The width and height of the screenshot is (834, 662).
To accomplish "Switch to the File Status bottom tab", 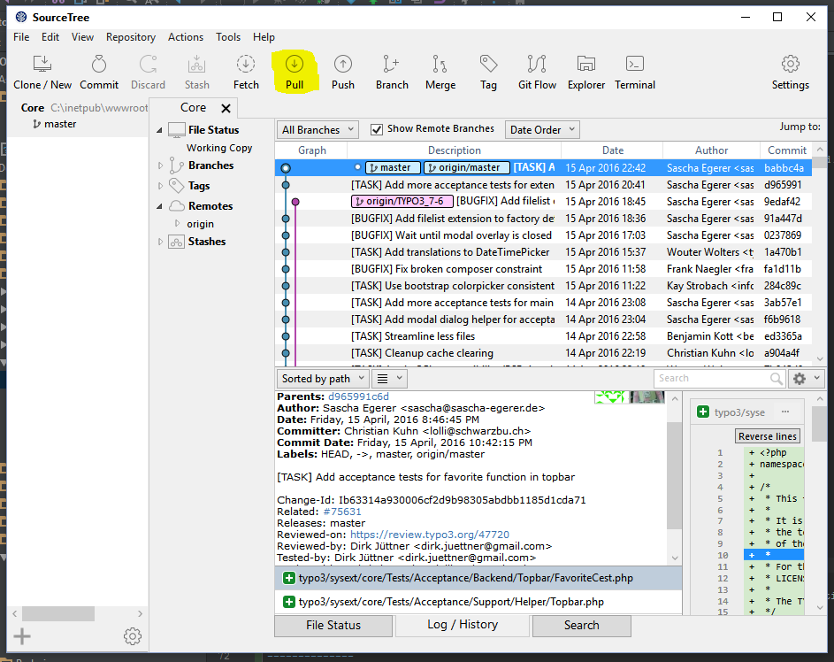I will coord(333,626).
